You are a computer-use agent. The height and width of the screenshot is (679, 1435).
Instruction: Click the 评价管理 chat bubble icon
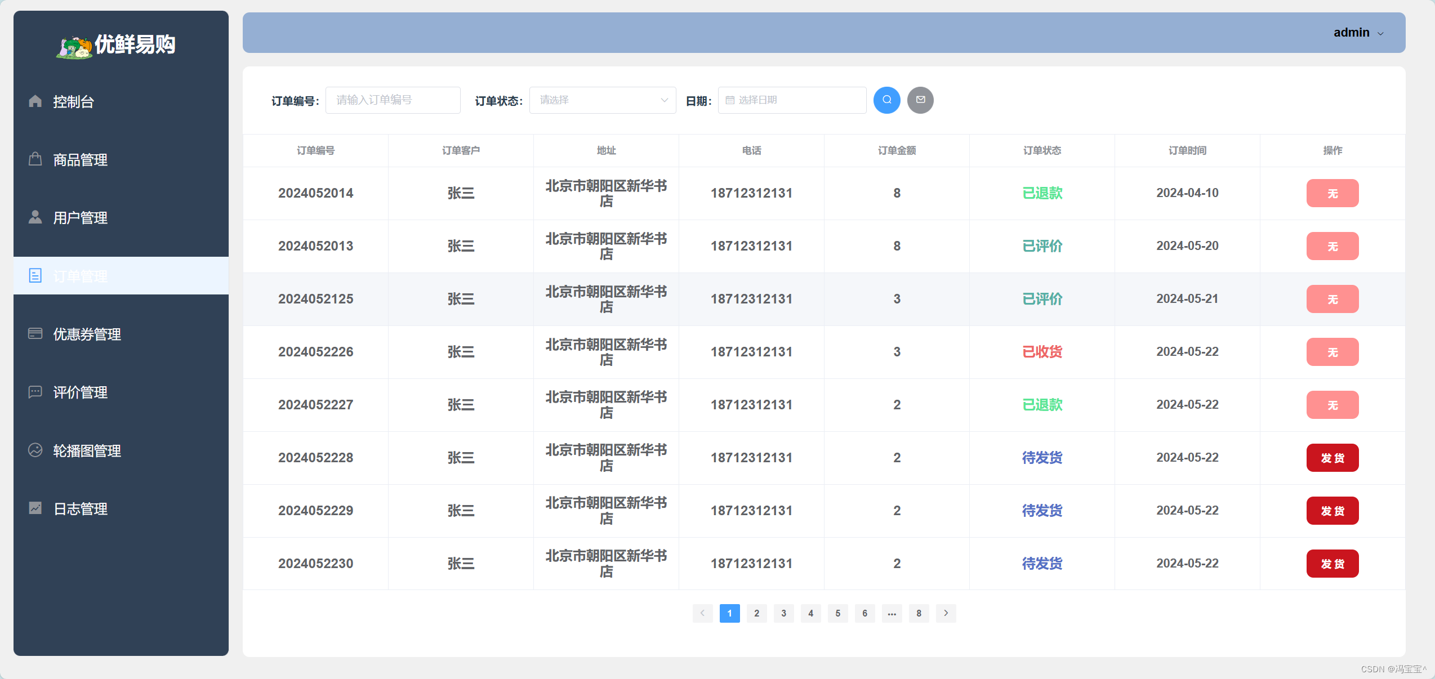tap(35, 392)
